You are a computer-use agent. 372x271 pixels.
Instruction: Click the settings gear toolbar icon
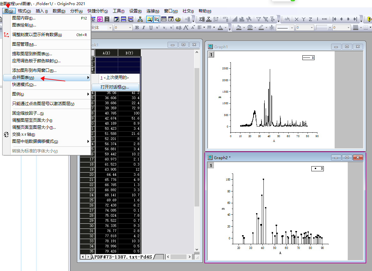178,19
